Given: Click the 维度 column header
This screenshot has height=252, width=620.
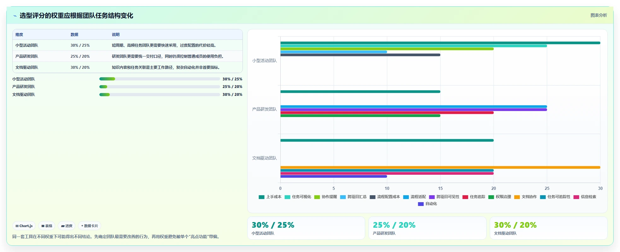Looking at the screenshot, I should (19, 35).
